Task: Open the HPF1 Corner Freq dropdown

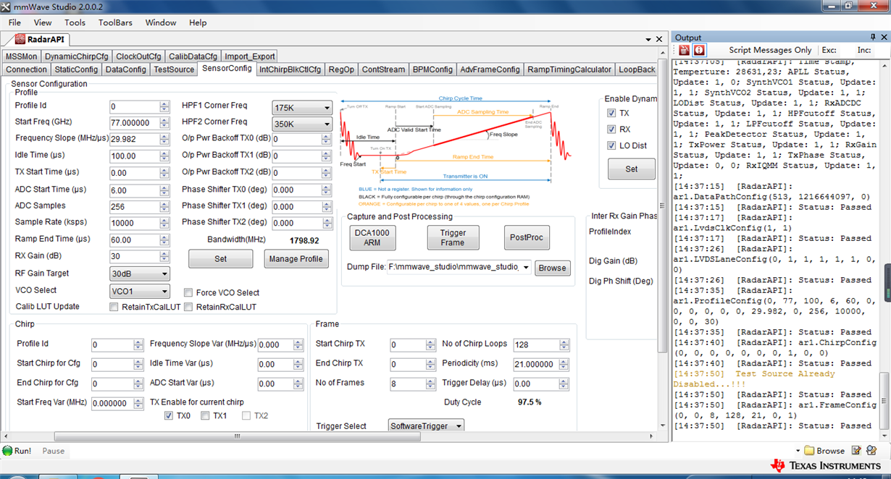Action: pyautogui.click(x=301, y=108)
